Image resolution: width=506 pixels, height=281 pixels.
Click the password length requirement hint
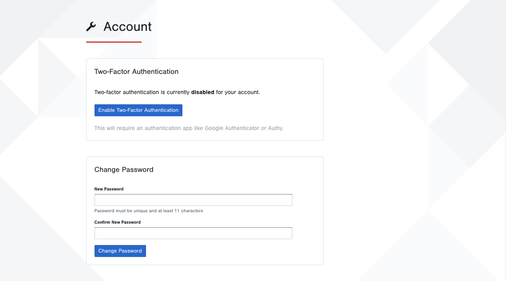coord(149,211)
